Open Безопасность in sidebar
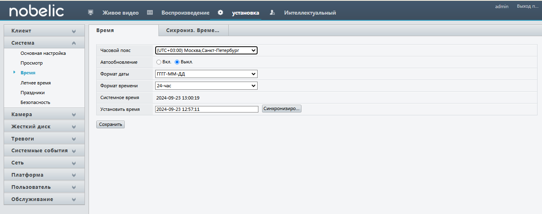 tap(35, 102)
